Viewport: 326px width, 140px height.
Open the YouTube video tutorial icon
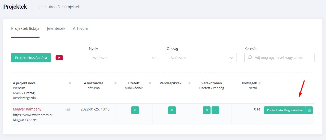[59, 58]
